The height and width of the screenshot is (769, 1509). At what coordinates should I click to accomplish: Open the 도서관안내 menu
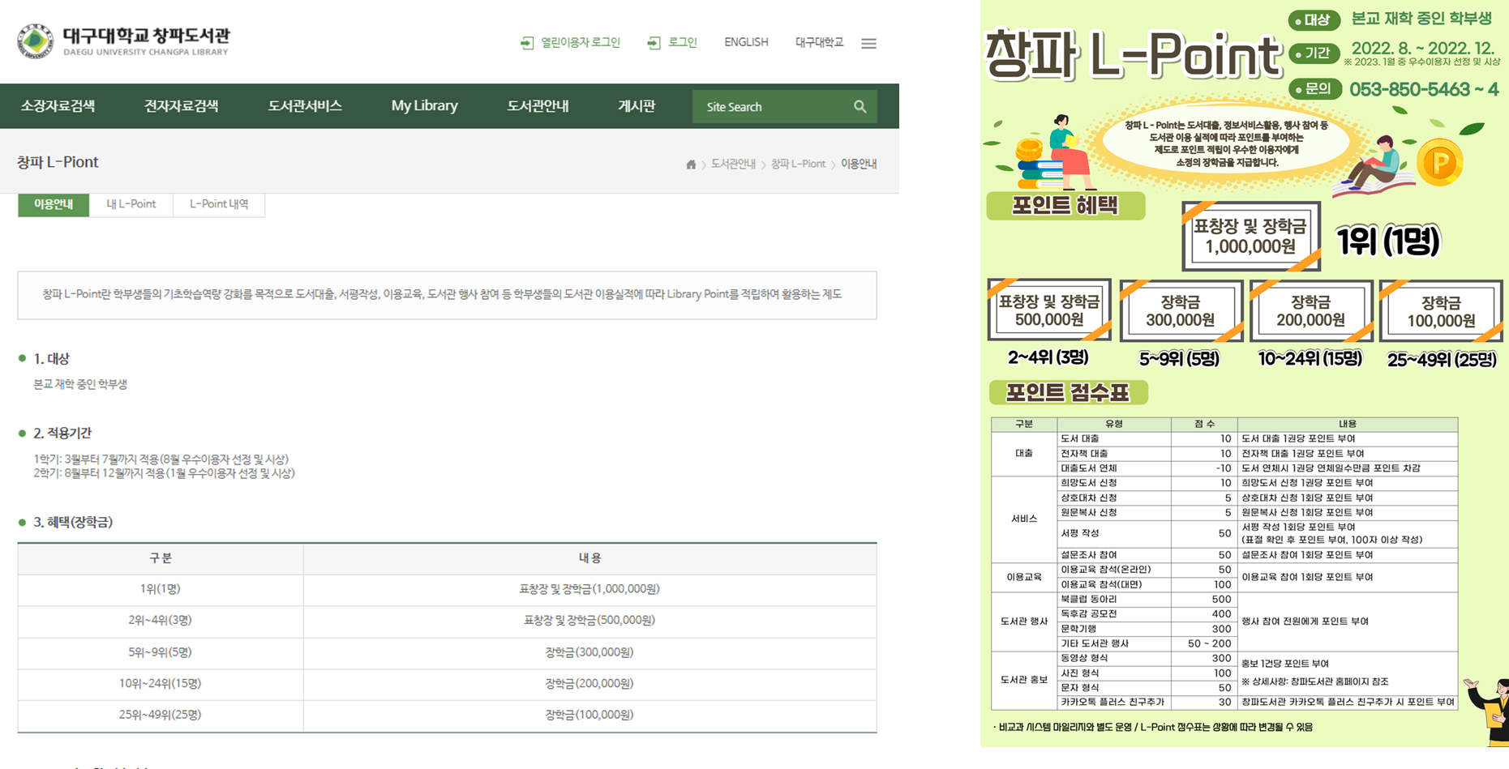click(x=538, y=106)
